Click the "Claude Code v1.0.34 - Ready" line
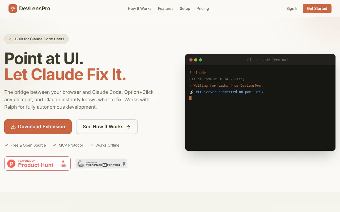340x212 pixels. [x=217, y=79]
